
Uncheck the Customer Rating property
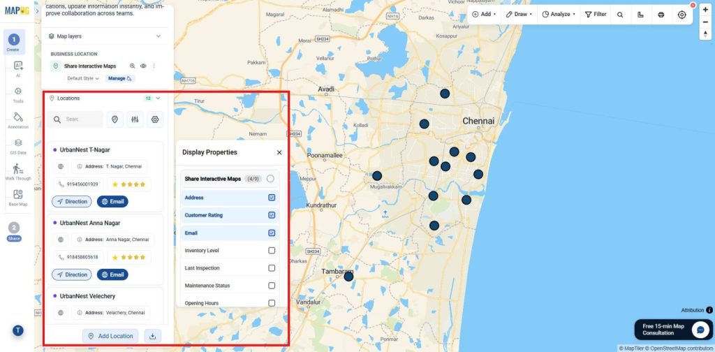pos(272,214)
